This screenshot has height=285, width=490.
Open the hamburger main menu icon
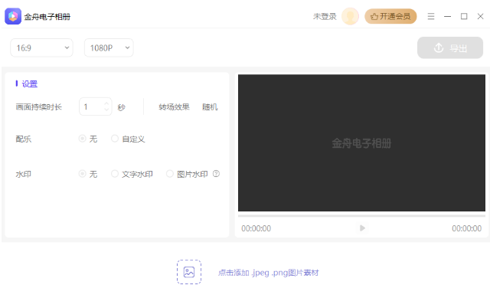pyautogui.click(x=431, y=16)
